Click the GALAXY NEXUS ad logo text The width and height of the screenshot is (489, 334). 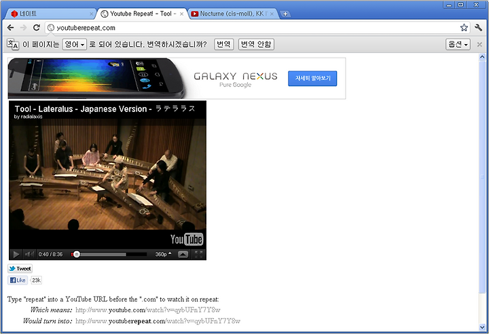point(236,76)
